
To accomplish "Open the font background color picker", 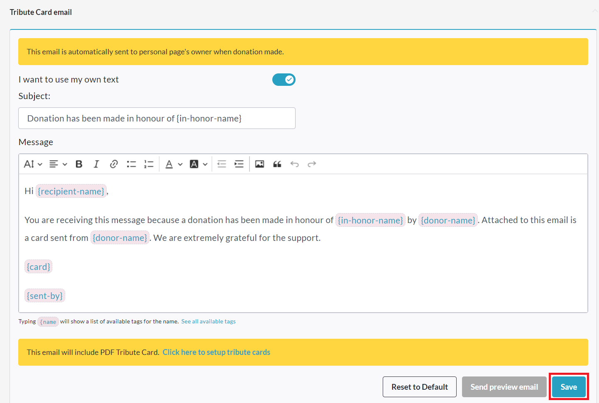I will (199, 164).
